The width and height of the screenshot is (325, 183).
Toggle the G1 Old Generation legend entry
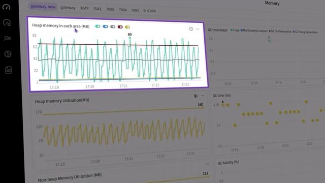click(x=280, y=32)
